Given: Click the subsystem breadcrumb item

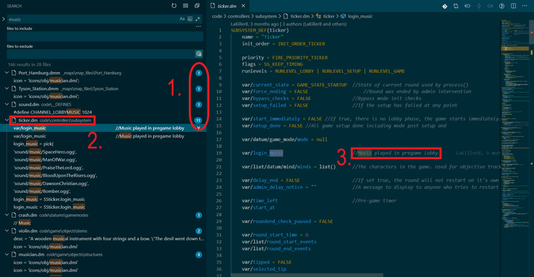Looking at the screenshot, I should pos(266,16).
